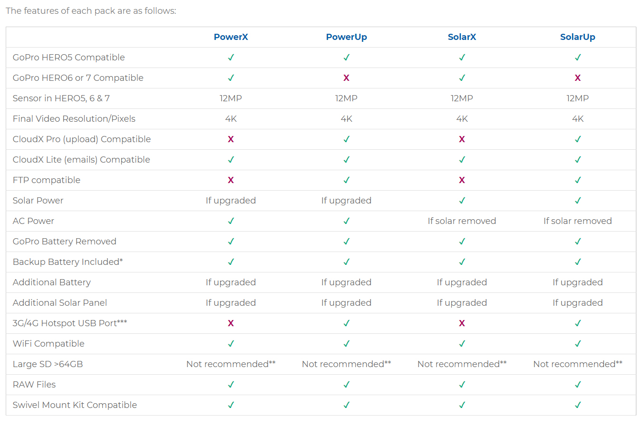Image resolution: width=642 pixels, height=427 pixels.
Task: Click the 'Backup Battery Included*' label
Action: point(68,262)
